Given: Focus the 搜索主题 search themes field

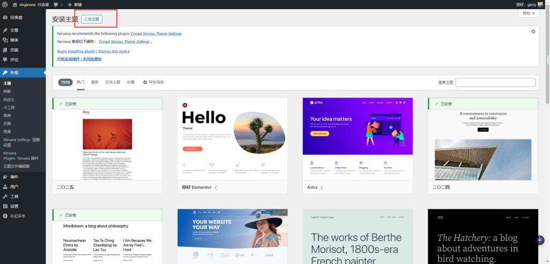Looking at the screenshot, I should (x=495, y=83).
